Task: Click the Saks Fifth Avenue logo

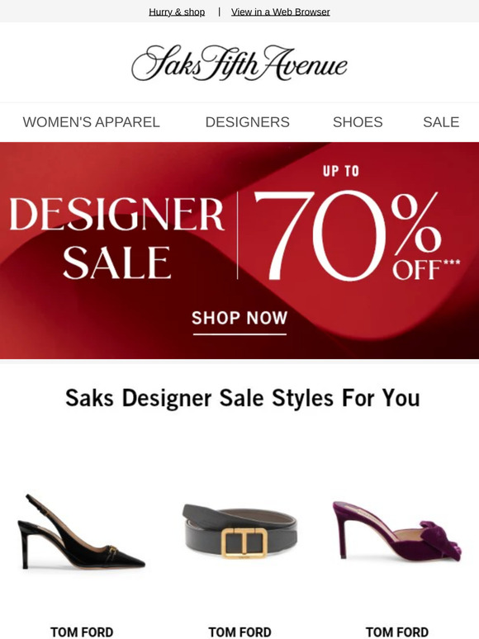Action: [239, 64]
